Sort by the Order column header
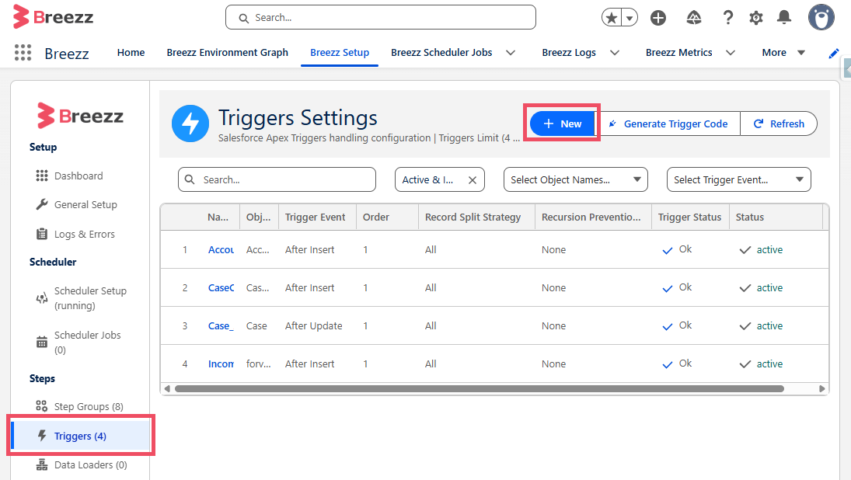This screenshot has width=851, height=480. click(x=376, y=217)
